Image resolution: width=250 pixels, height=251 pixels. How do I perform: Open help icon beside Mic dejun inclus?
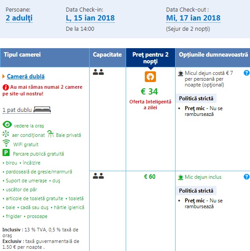click(x=246, y=177)
